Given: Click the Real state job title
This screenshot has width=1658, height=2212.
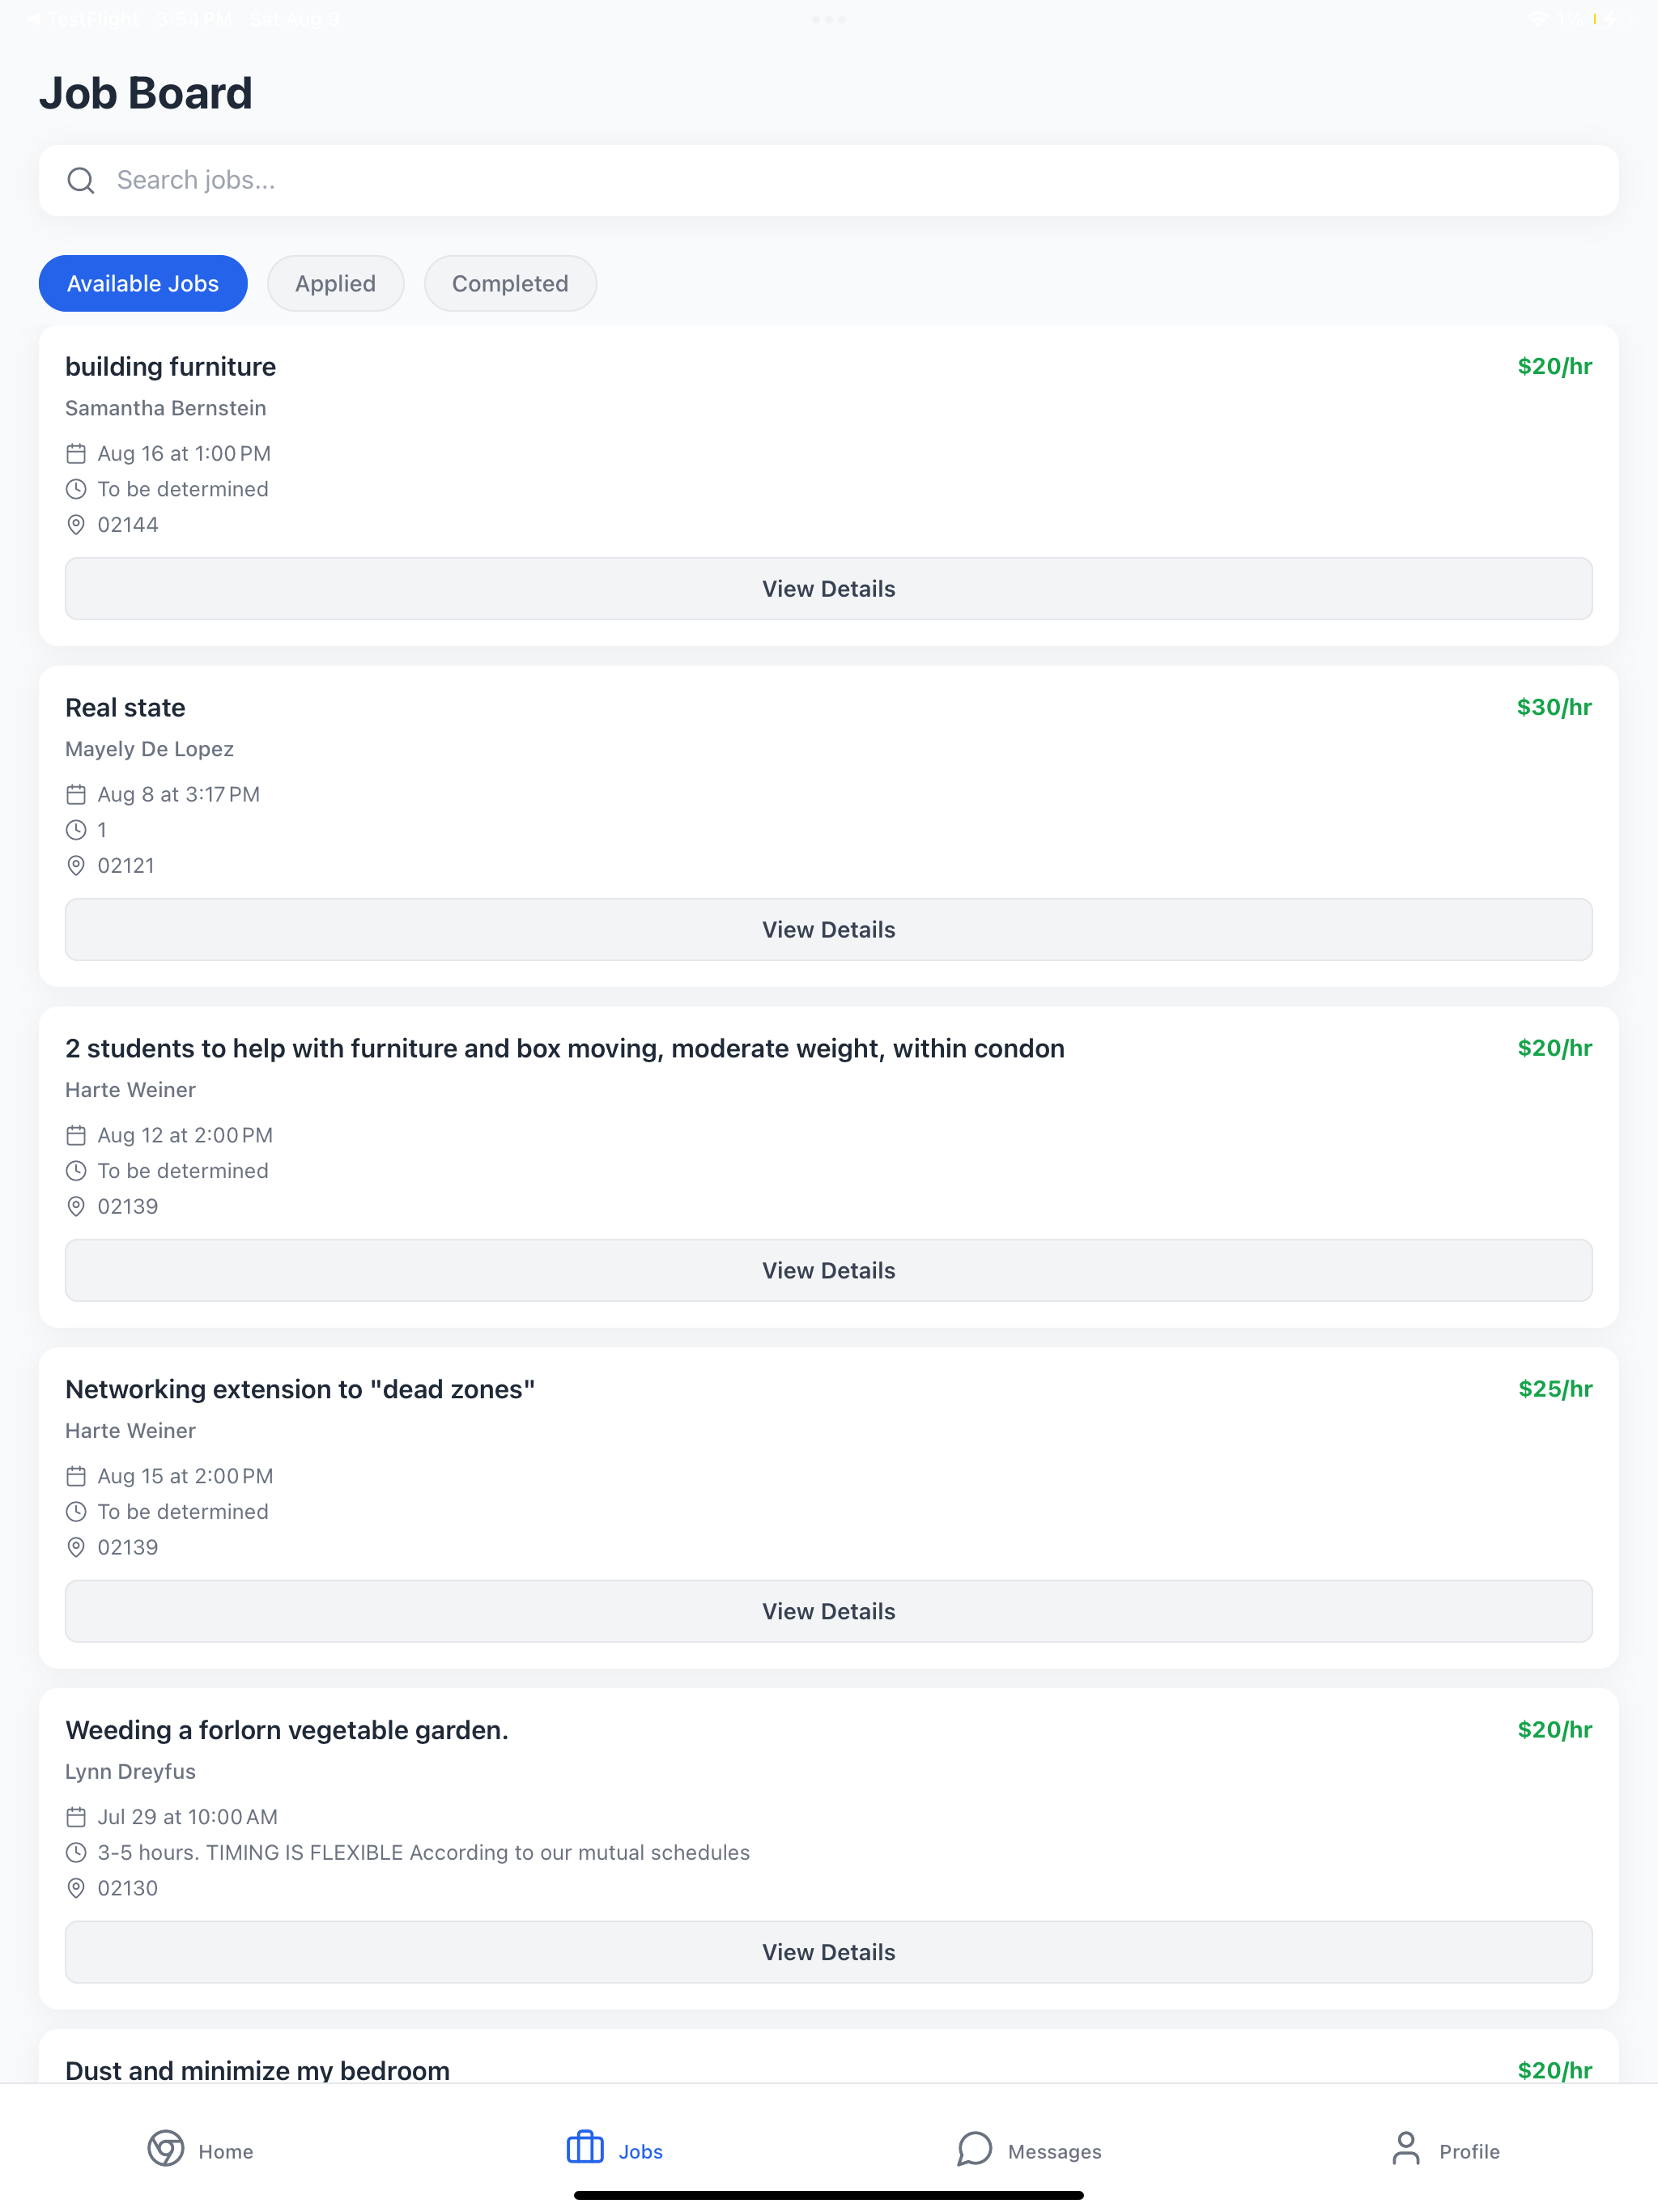Looking at the screenshot, I should [125, 708].
